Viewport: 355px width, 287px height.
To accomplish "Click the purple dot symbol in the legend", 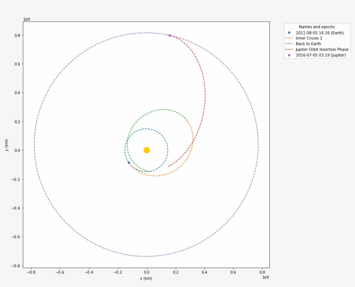I will (x=290, y=55).
